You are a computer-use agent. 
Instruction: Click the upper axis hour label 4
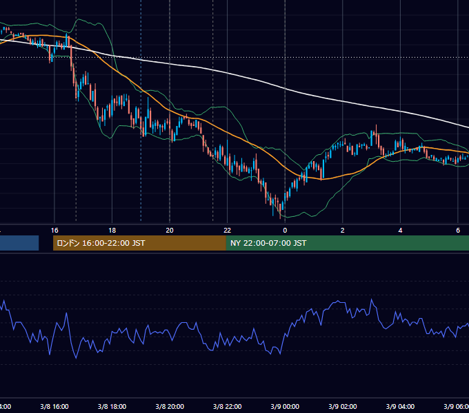click(x=400, y=231)
